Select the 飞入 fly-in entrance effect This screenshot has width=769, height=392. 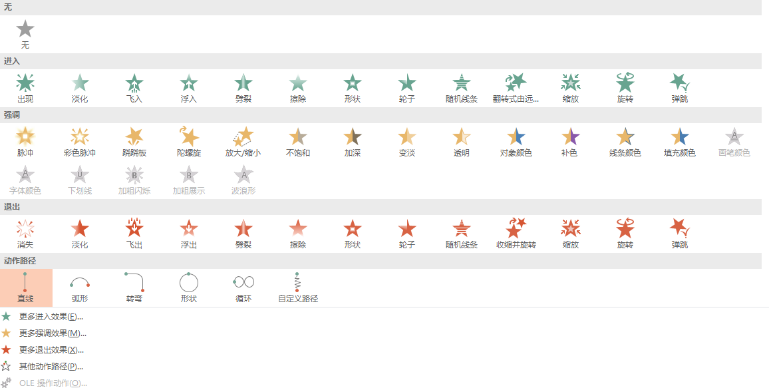pos(134,89)
